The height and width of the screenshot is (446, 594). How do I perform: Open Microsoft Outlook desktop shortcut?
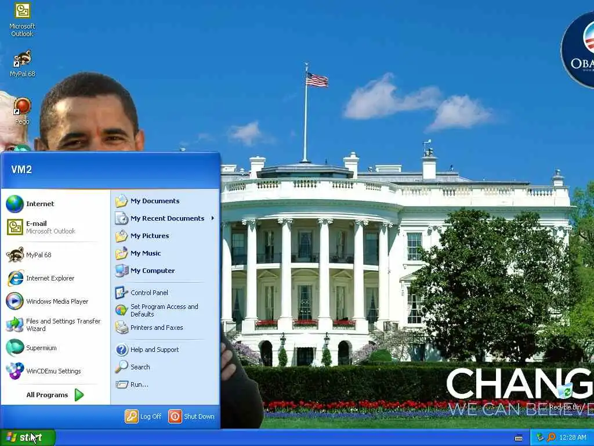click(x=22, y=19)
